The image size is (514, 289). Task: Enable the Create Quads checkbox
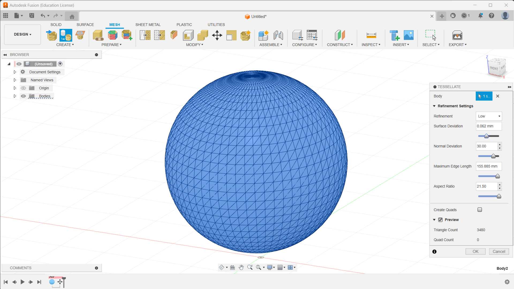(480, 210)
